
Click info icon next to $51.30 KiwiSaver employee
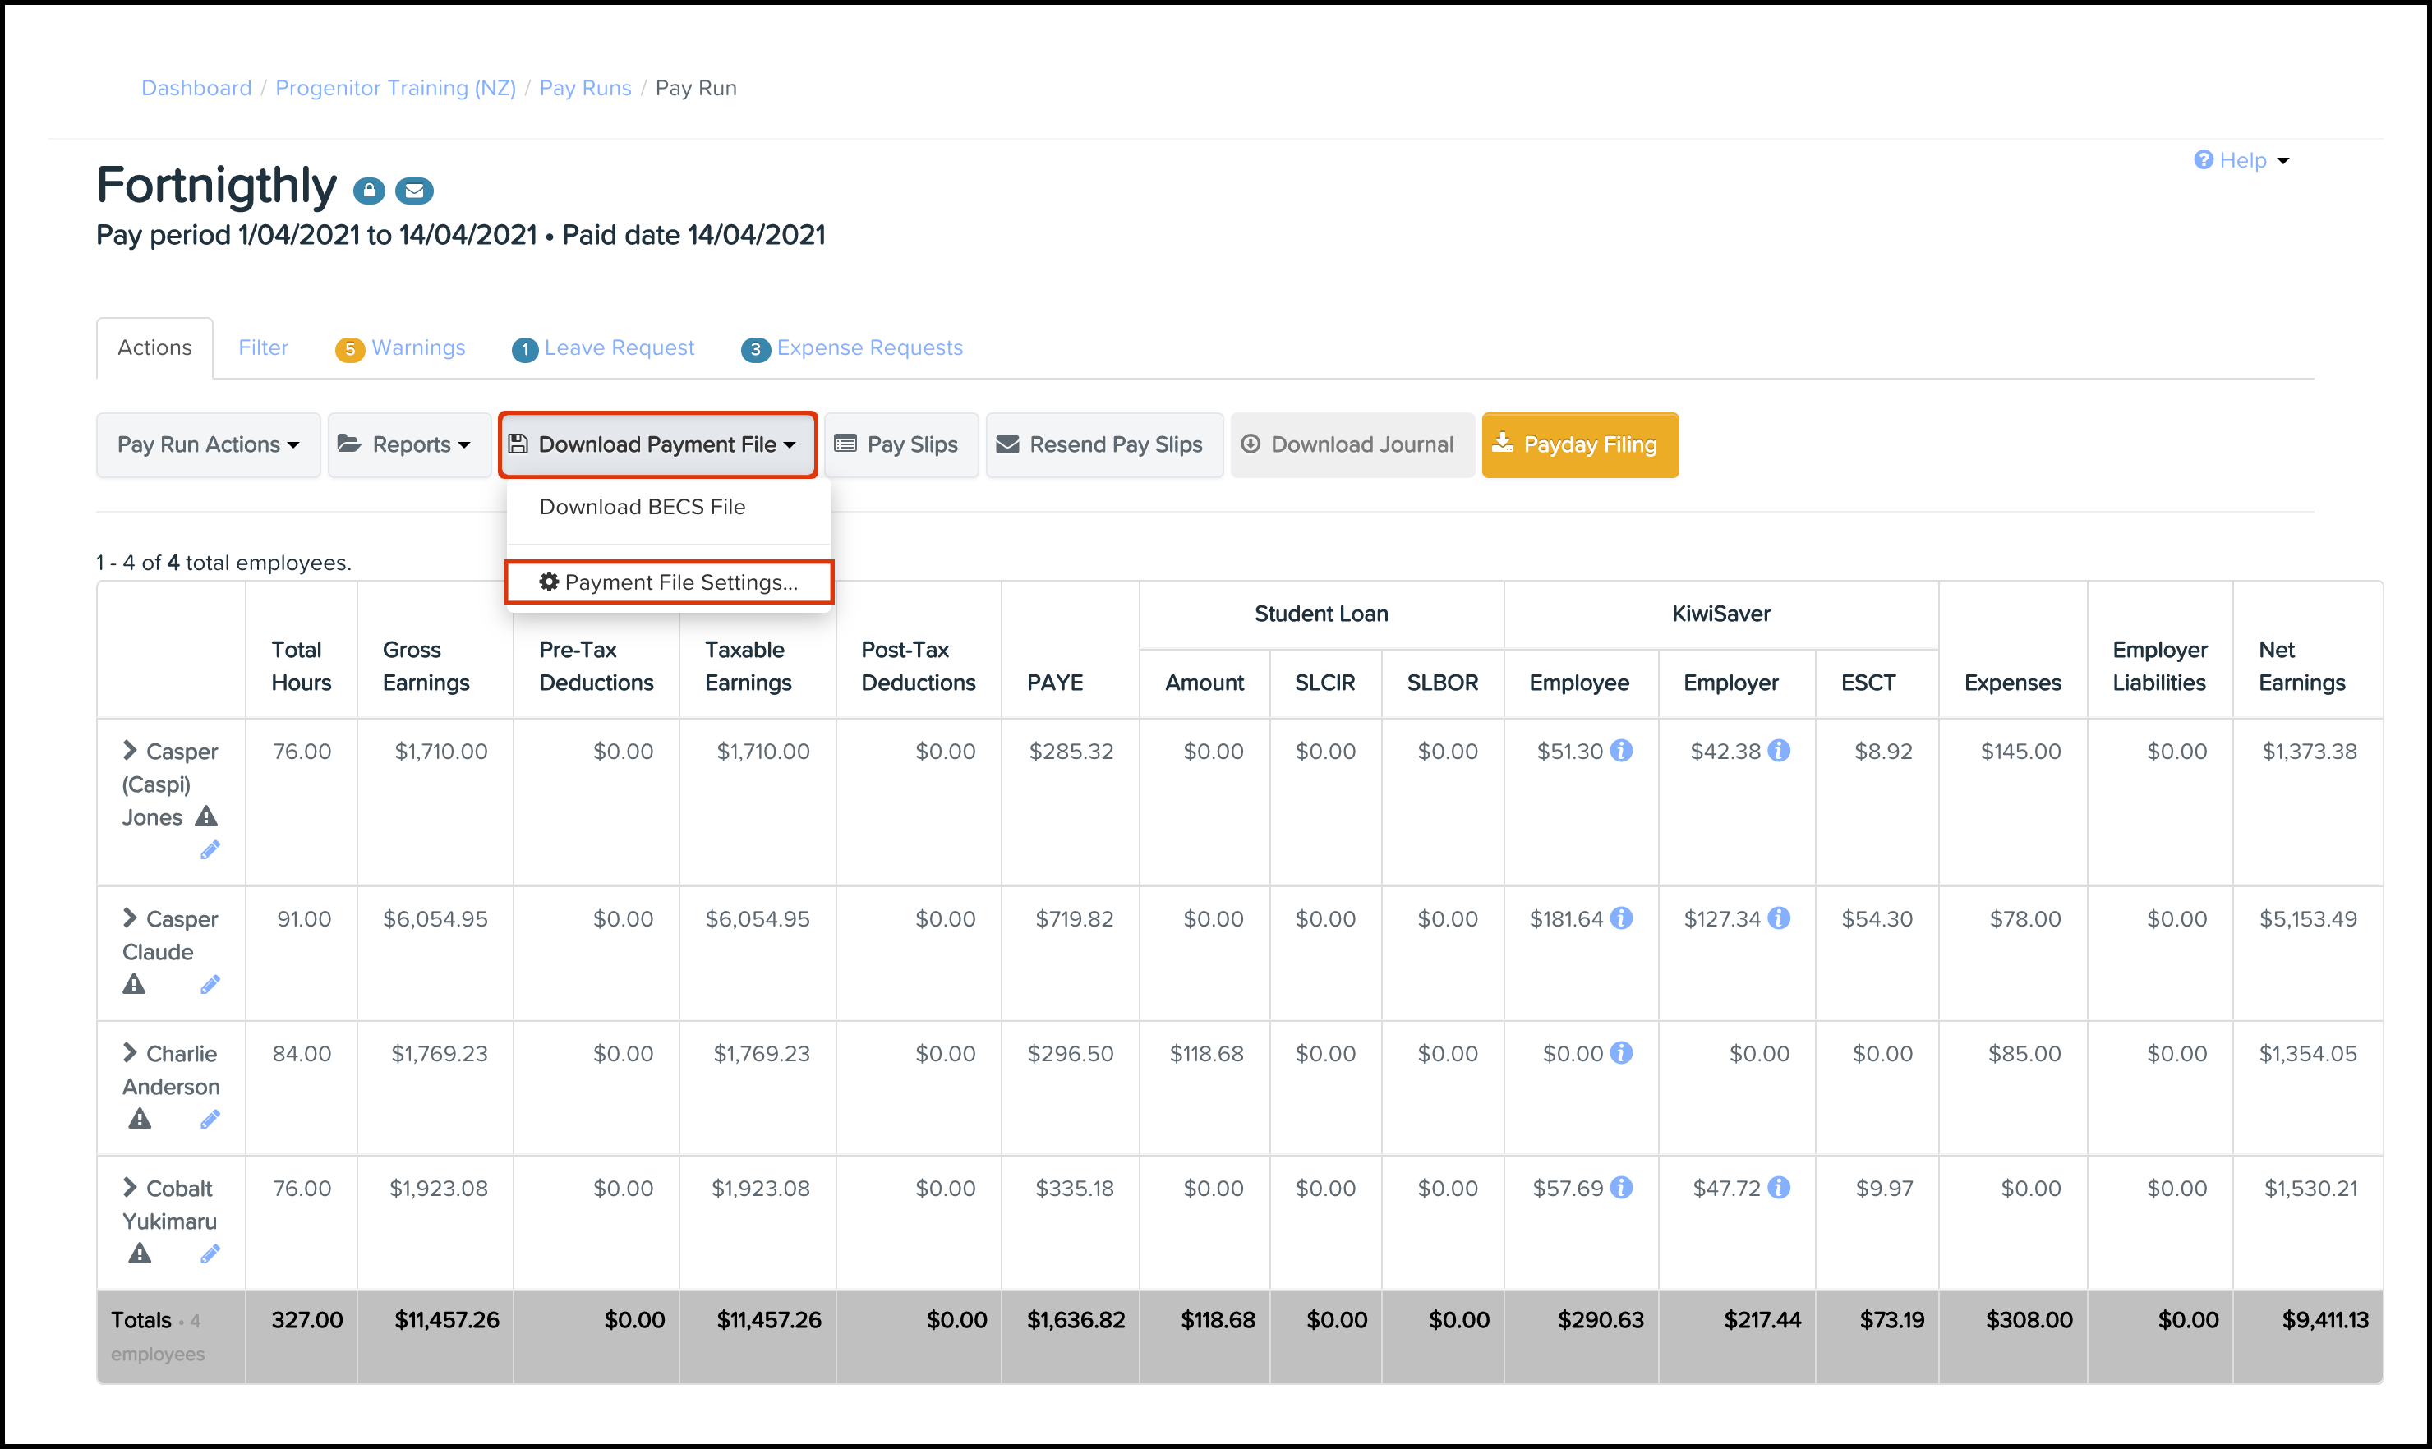[x=1621, y=751]
